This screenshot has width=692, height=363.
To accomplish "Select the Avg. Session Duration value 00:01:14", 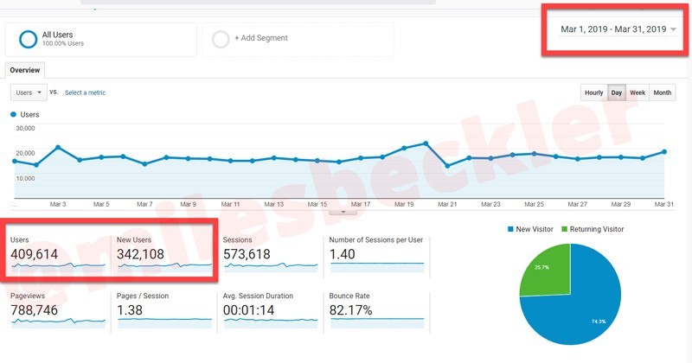I will (249, 310).
